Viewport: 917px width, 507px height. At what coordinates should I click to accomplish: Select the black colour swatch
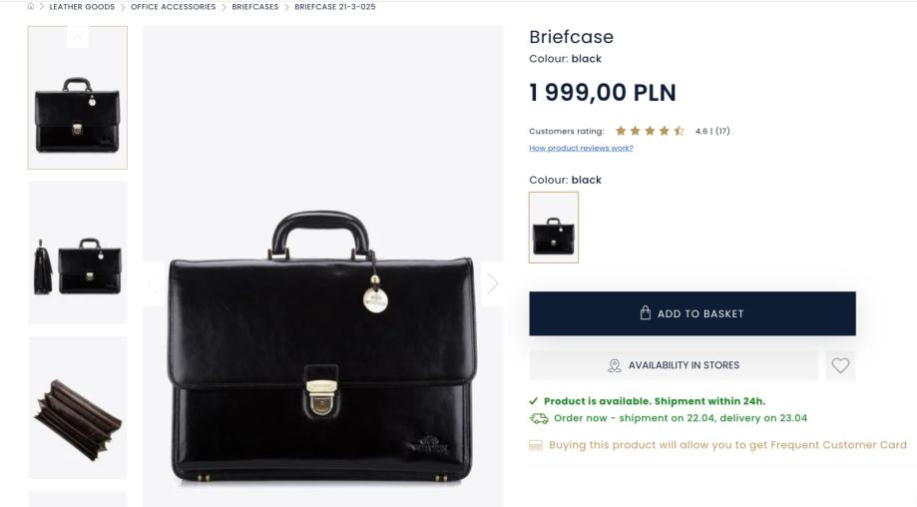tap(554, 228)
